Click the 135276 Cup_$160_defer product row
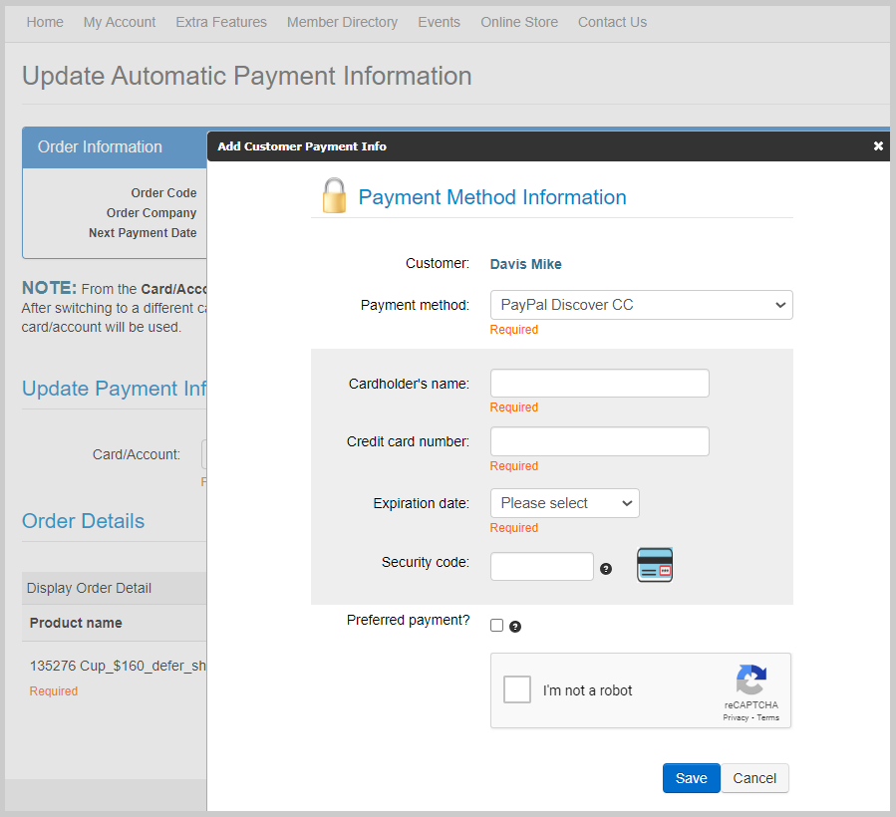The image size is (896, 817). click(x=118, y=667)
